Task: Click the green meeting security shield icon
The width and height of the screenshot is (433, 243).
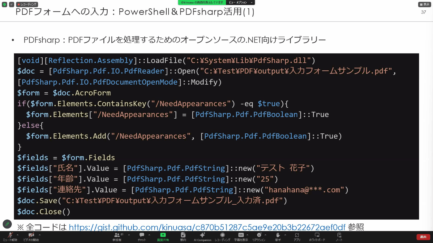Action: [4, 5]
